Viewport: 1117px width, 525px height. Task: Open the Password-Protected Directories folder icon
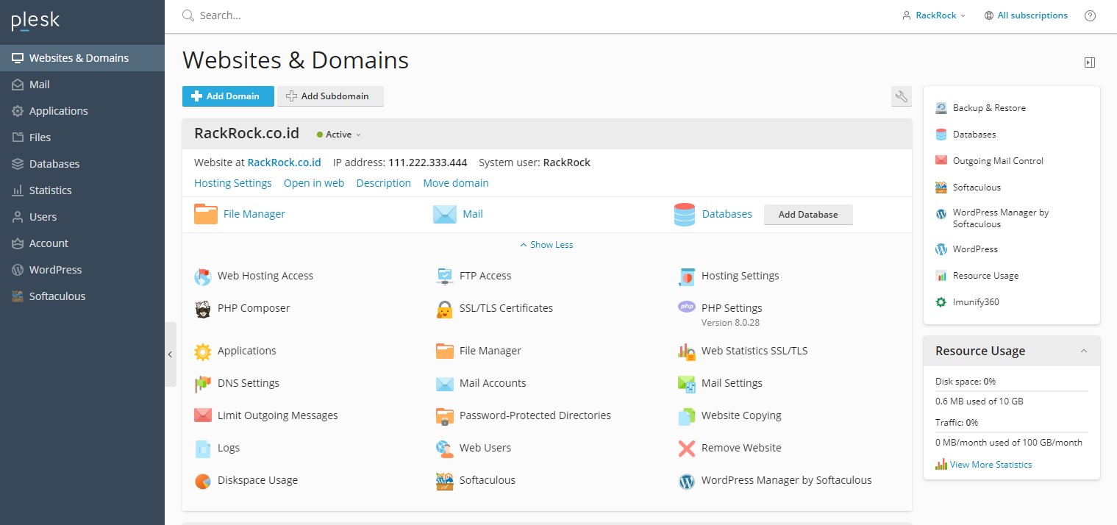[445, 416]
